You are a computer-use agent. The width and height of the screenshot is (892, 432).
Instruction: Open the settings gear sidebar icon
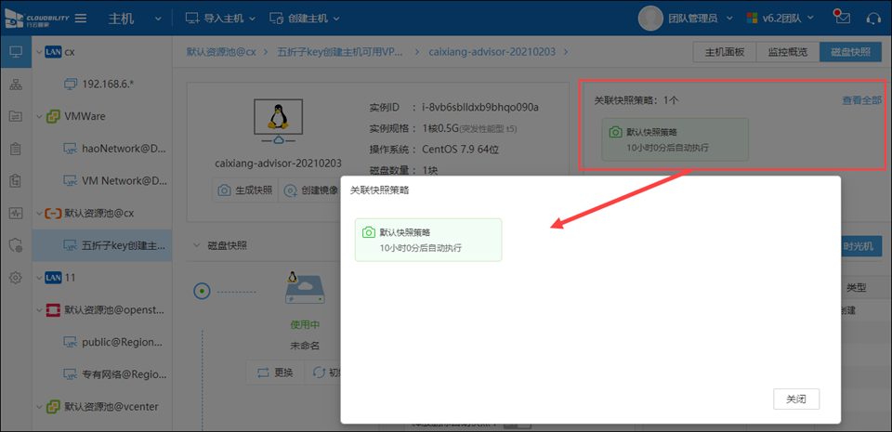click(x=16, y=278)
